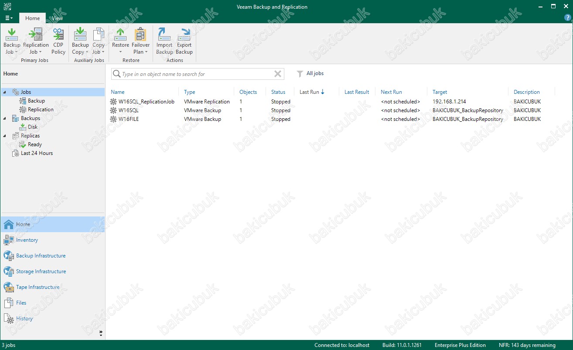Open the Failover Plan ribbon button
Image resolution: width=573 pixels, height=350 pixels.
pyautogui.click(x=140, y=41)
